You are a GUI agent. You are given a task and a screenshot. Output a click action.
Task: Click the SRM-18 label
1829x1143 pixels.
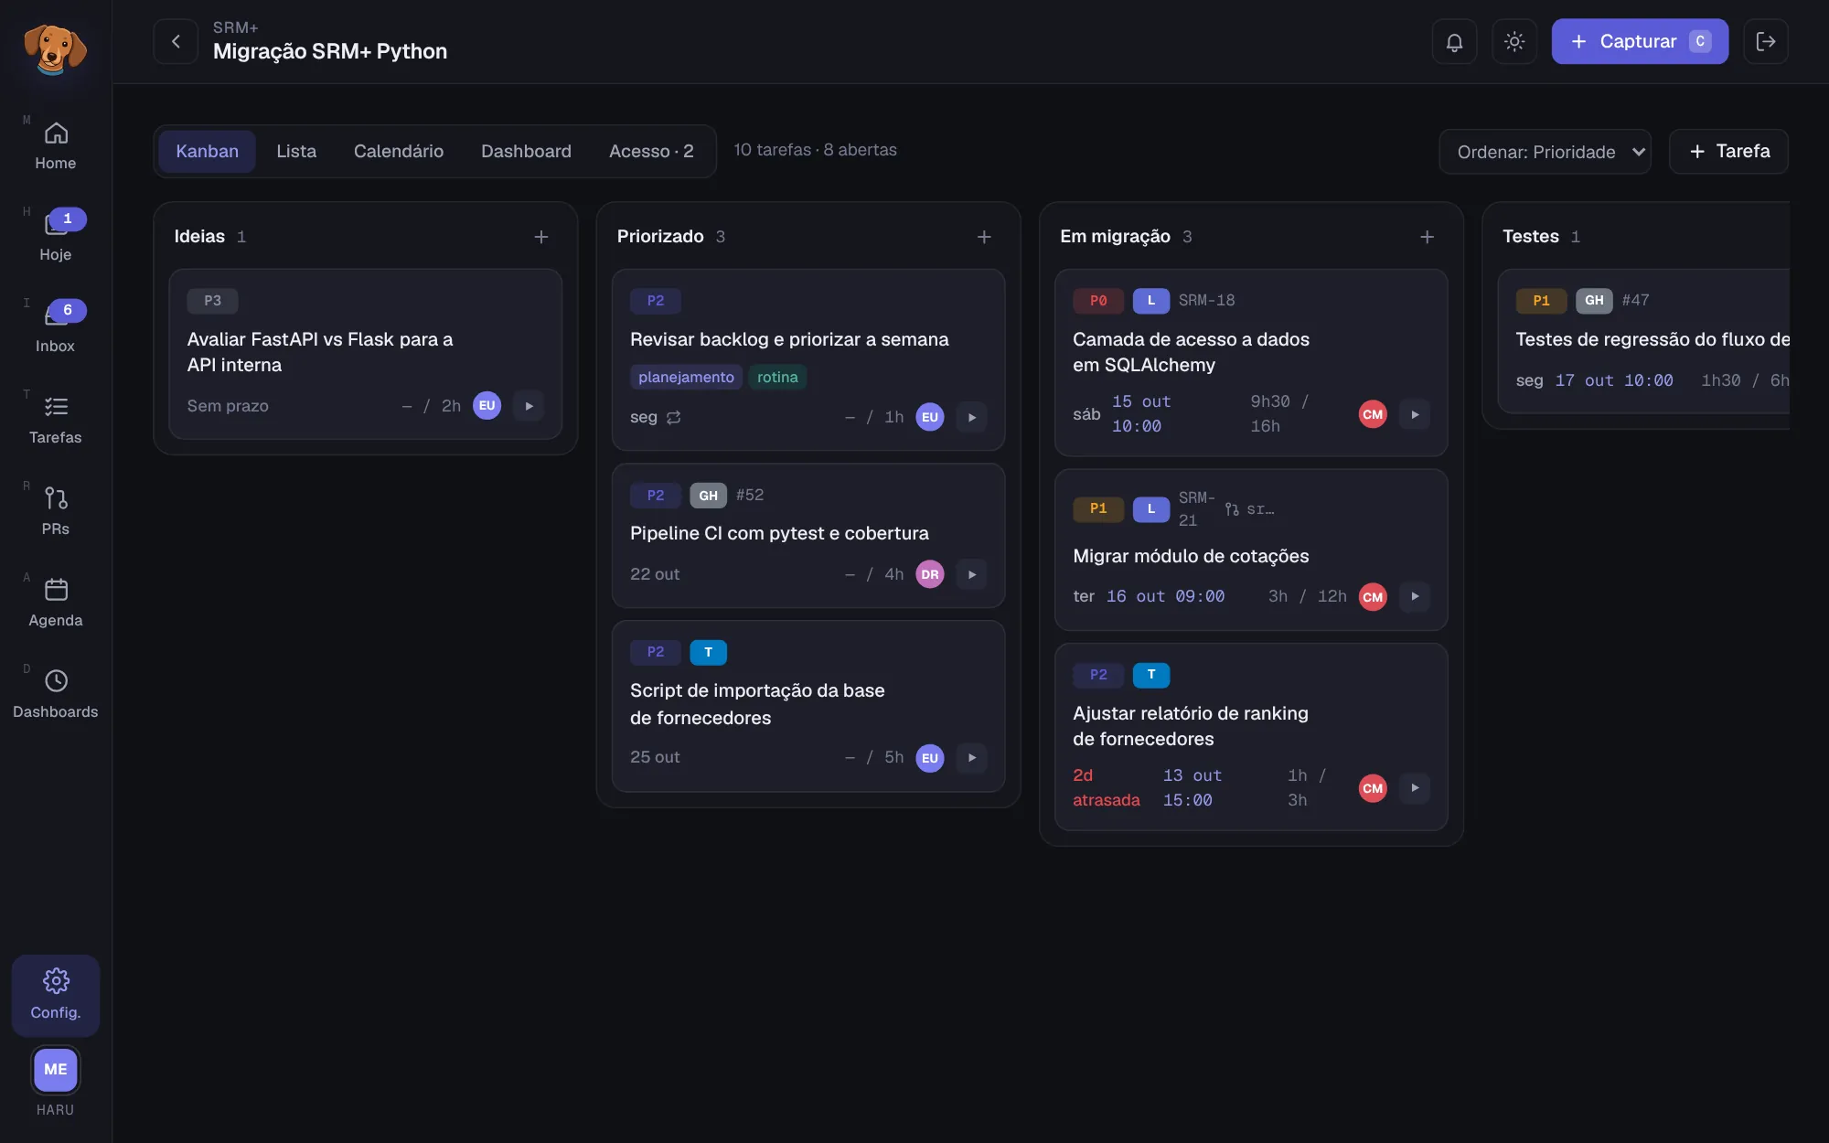pos(1206,300)
